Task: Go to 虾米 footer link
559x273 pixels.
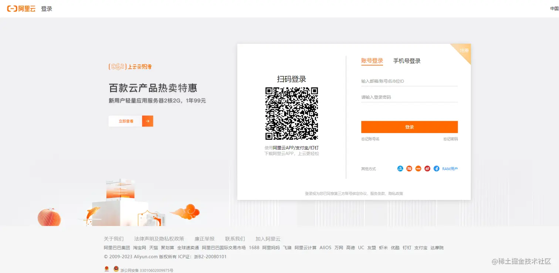Action: (x=383, y=248)
